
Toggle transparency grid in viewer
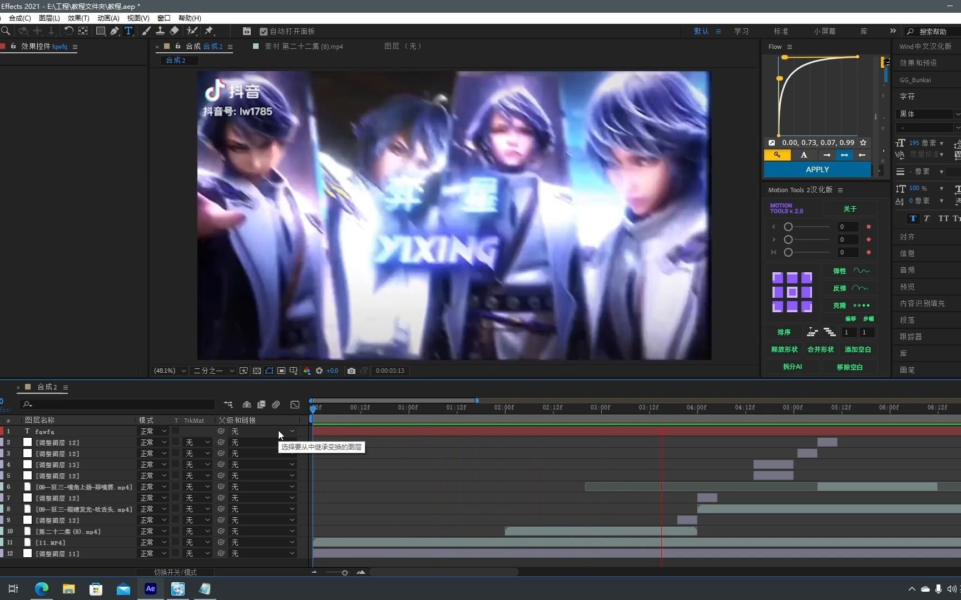[257, 371]
